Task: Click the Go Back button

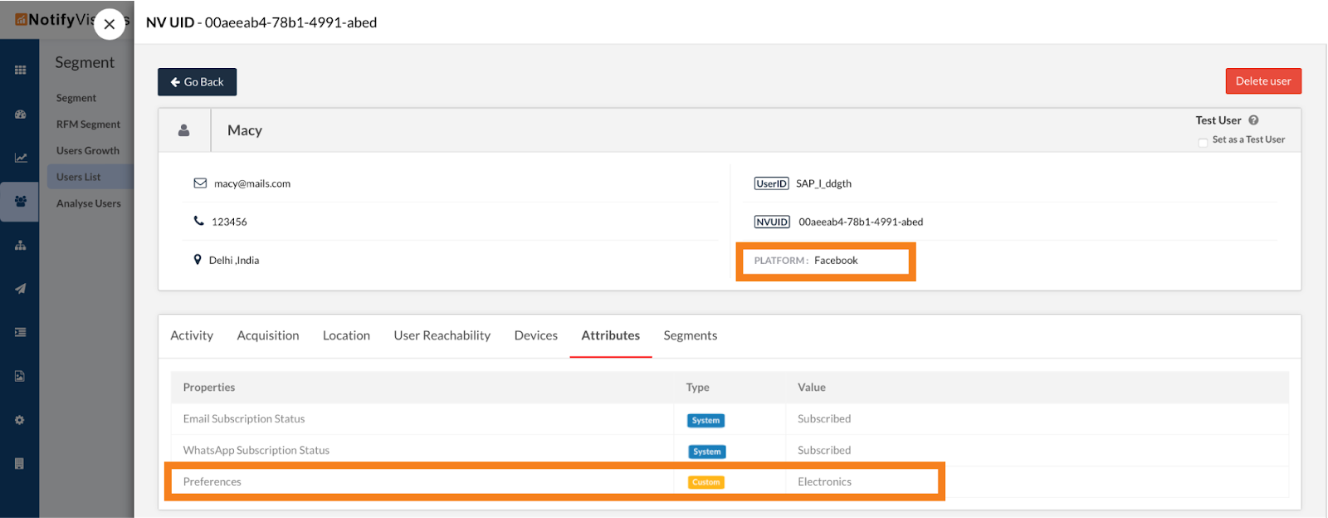Action: pos(198,82)
